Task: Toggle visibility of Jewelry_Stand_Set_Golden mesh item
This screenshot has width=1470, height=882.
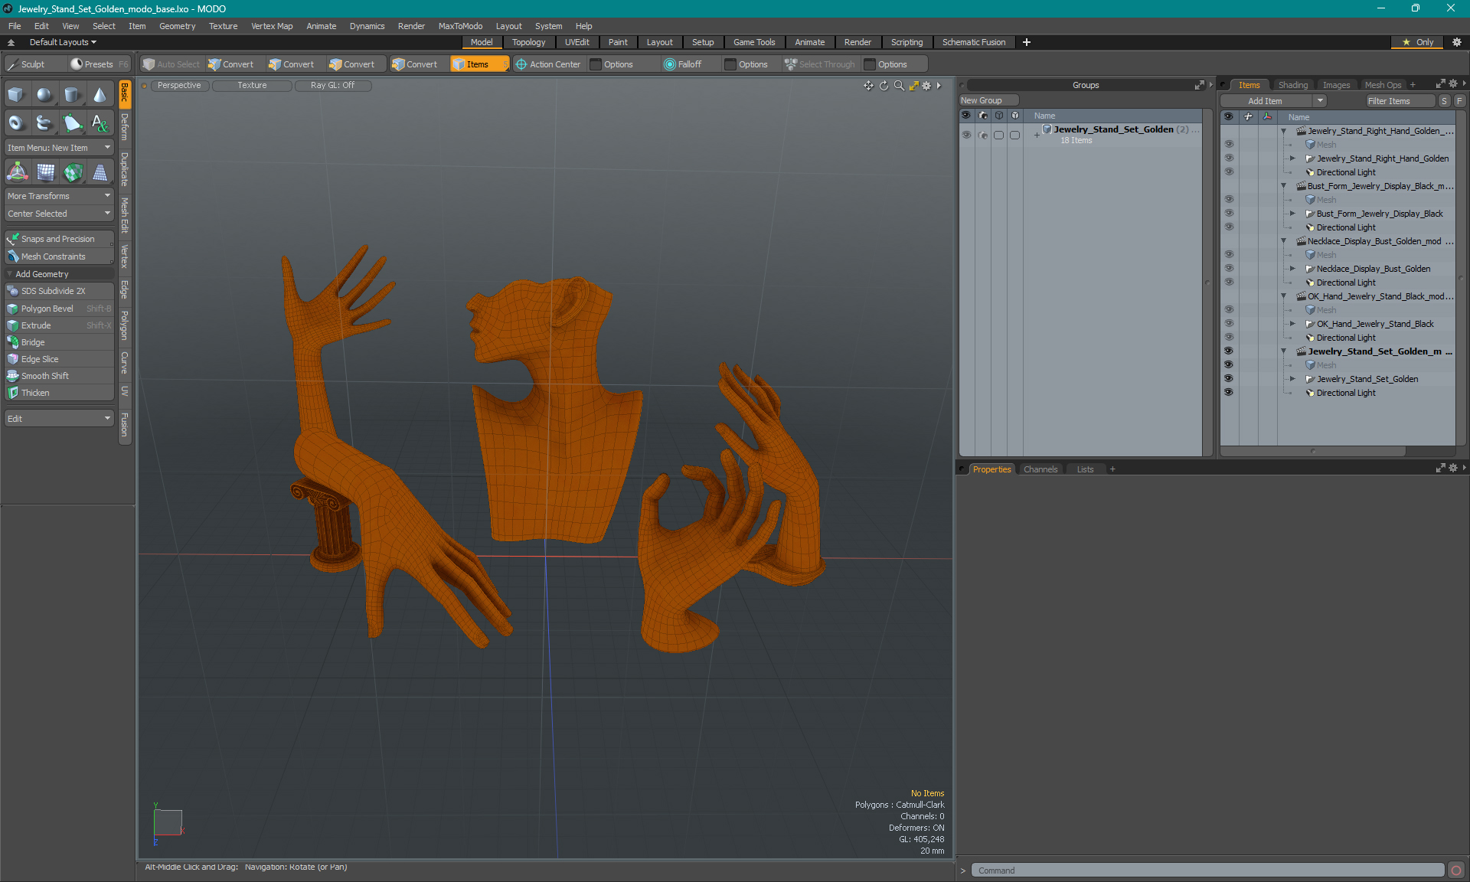Action: coord(1228,379)
